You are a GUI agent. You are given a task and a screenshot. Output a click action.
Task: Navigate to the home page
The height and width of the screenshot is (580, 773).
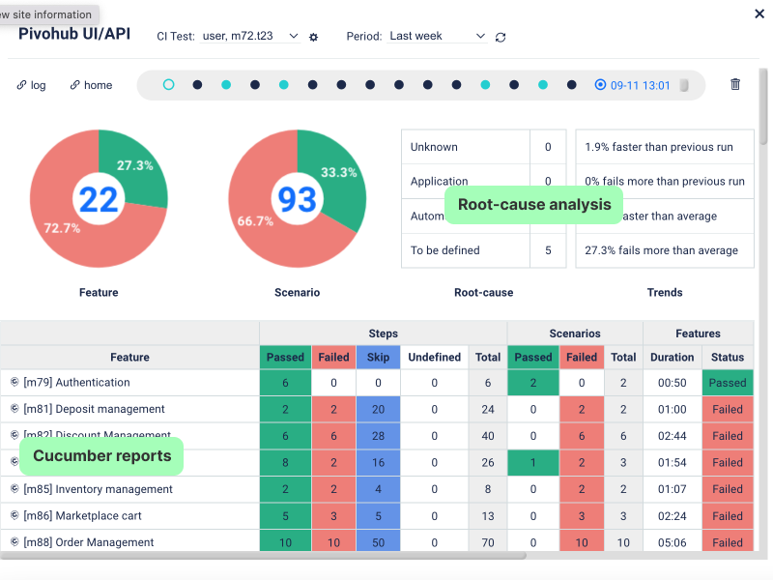97,85
